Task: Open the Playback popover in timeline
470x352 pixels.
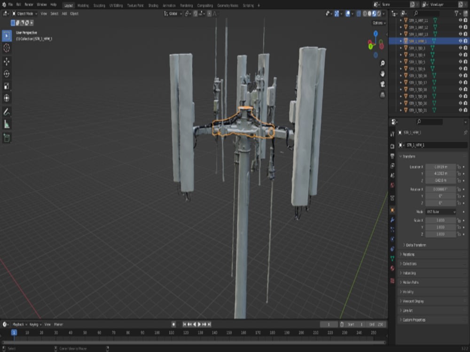Action: pos(20,324)
